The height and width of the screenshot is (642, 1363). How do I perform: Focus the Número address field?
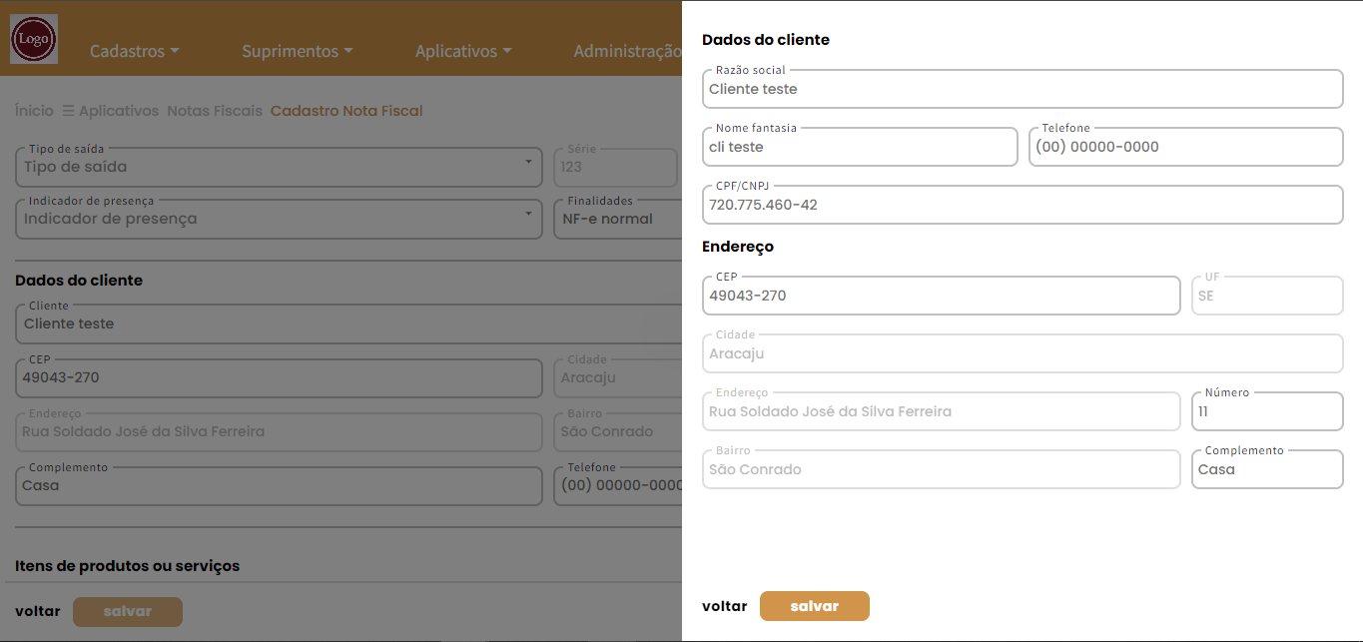(1266, 411)
